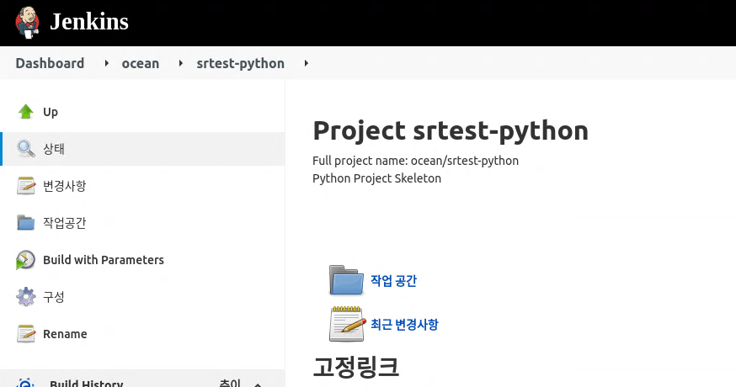Open the 최근 변경사항 link
The height and width of the screenshot is (387, 736).
(404, 324)
